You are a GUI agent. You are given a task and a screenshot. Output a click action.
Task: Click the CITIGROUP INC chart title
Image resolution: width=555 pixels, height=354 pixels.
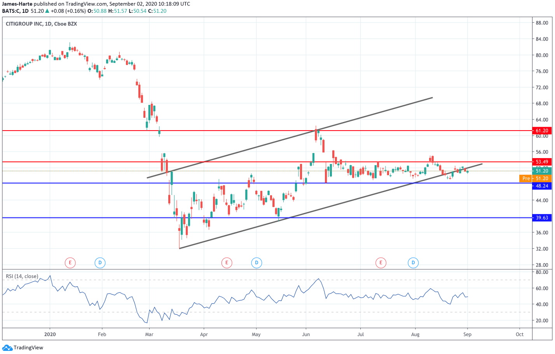pos(41,24)
